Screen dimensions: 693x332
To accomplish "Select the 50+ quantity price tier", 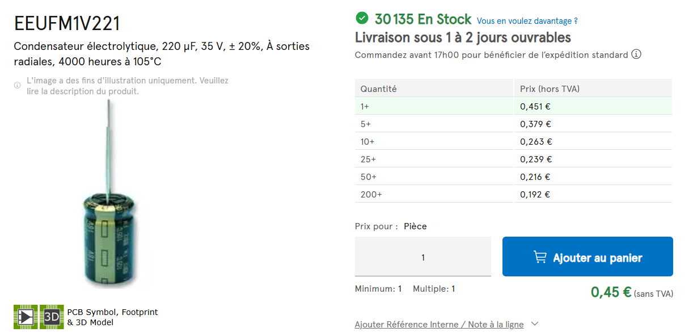I will pos(513,176).
